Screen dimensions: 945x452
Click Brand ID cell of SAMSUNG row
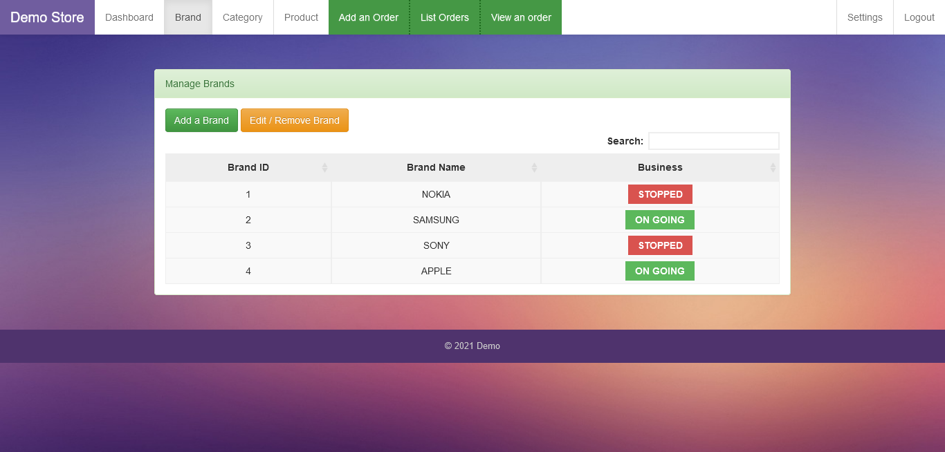[248, 220]
